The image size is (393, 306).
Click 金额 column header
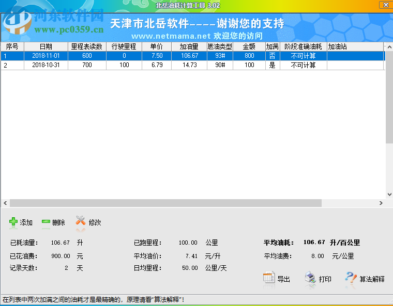[x=249, y=46]
